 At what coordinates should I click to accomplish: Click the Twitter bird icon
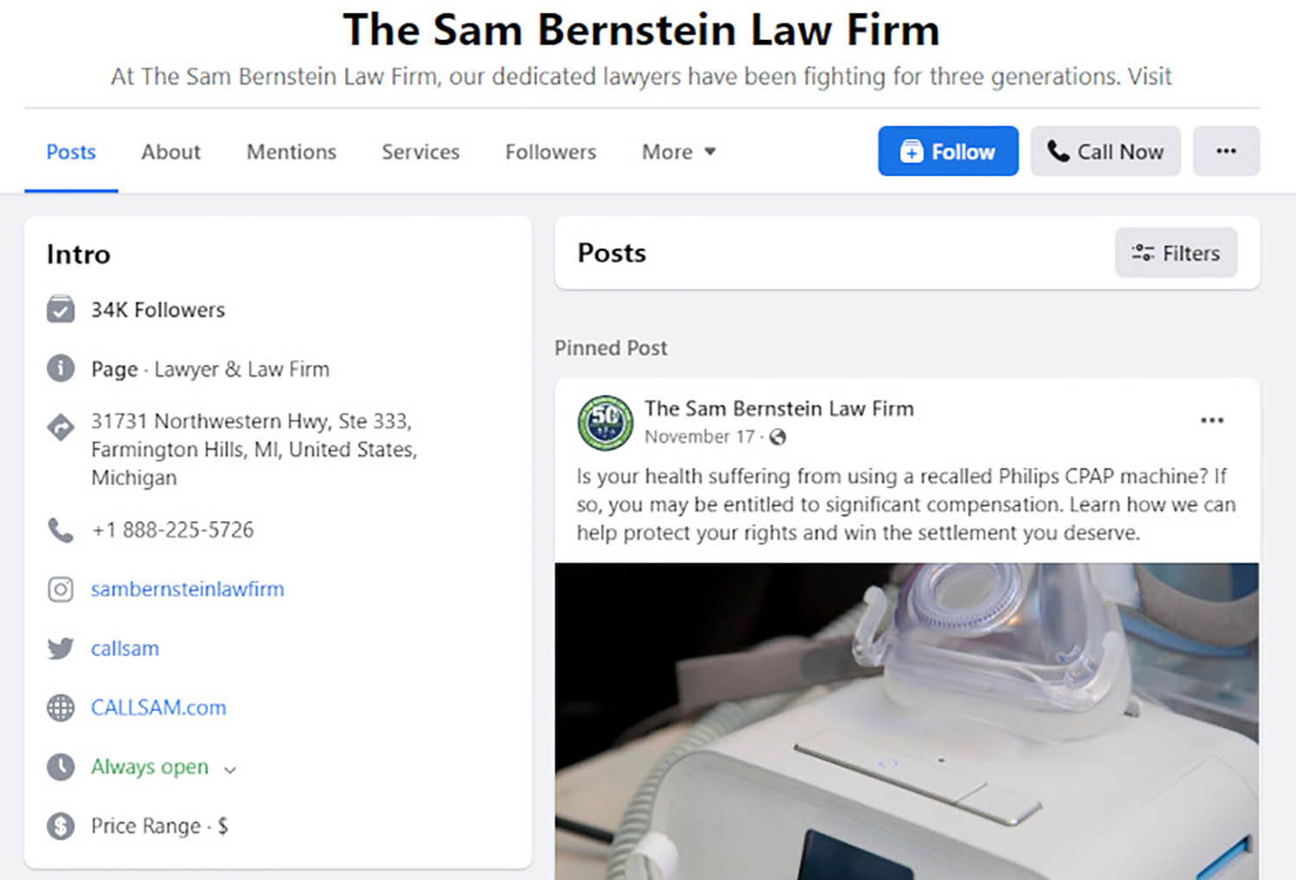point(60,649)
